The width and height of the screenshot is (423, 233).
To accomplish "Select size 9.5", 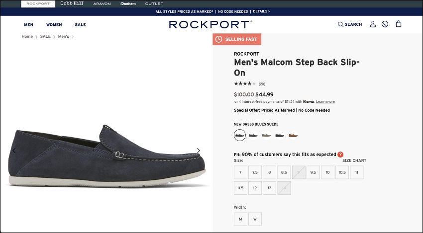I will click(313, 172).
